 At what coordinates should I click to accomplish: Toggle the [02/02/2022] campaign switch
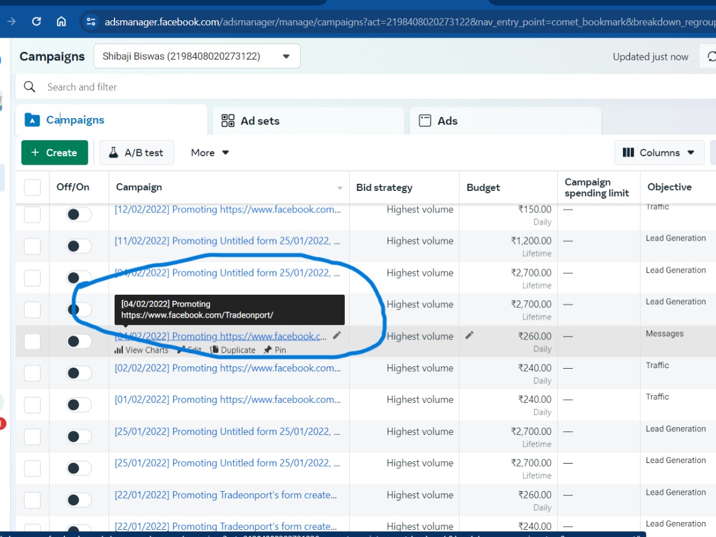click(79, 373)
